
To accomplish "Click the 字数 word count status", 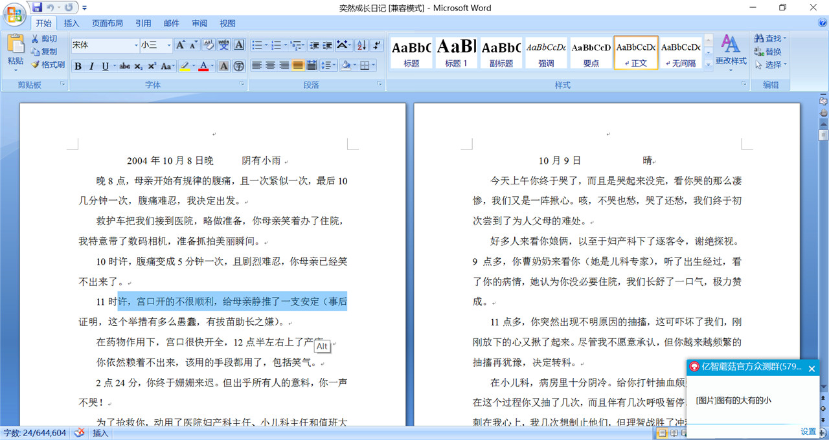I will coord(35,433).
